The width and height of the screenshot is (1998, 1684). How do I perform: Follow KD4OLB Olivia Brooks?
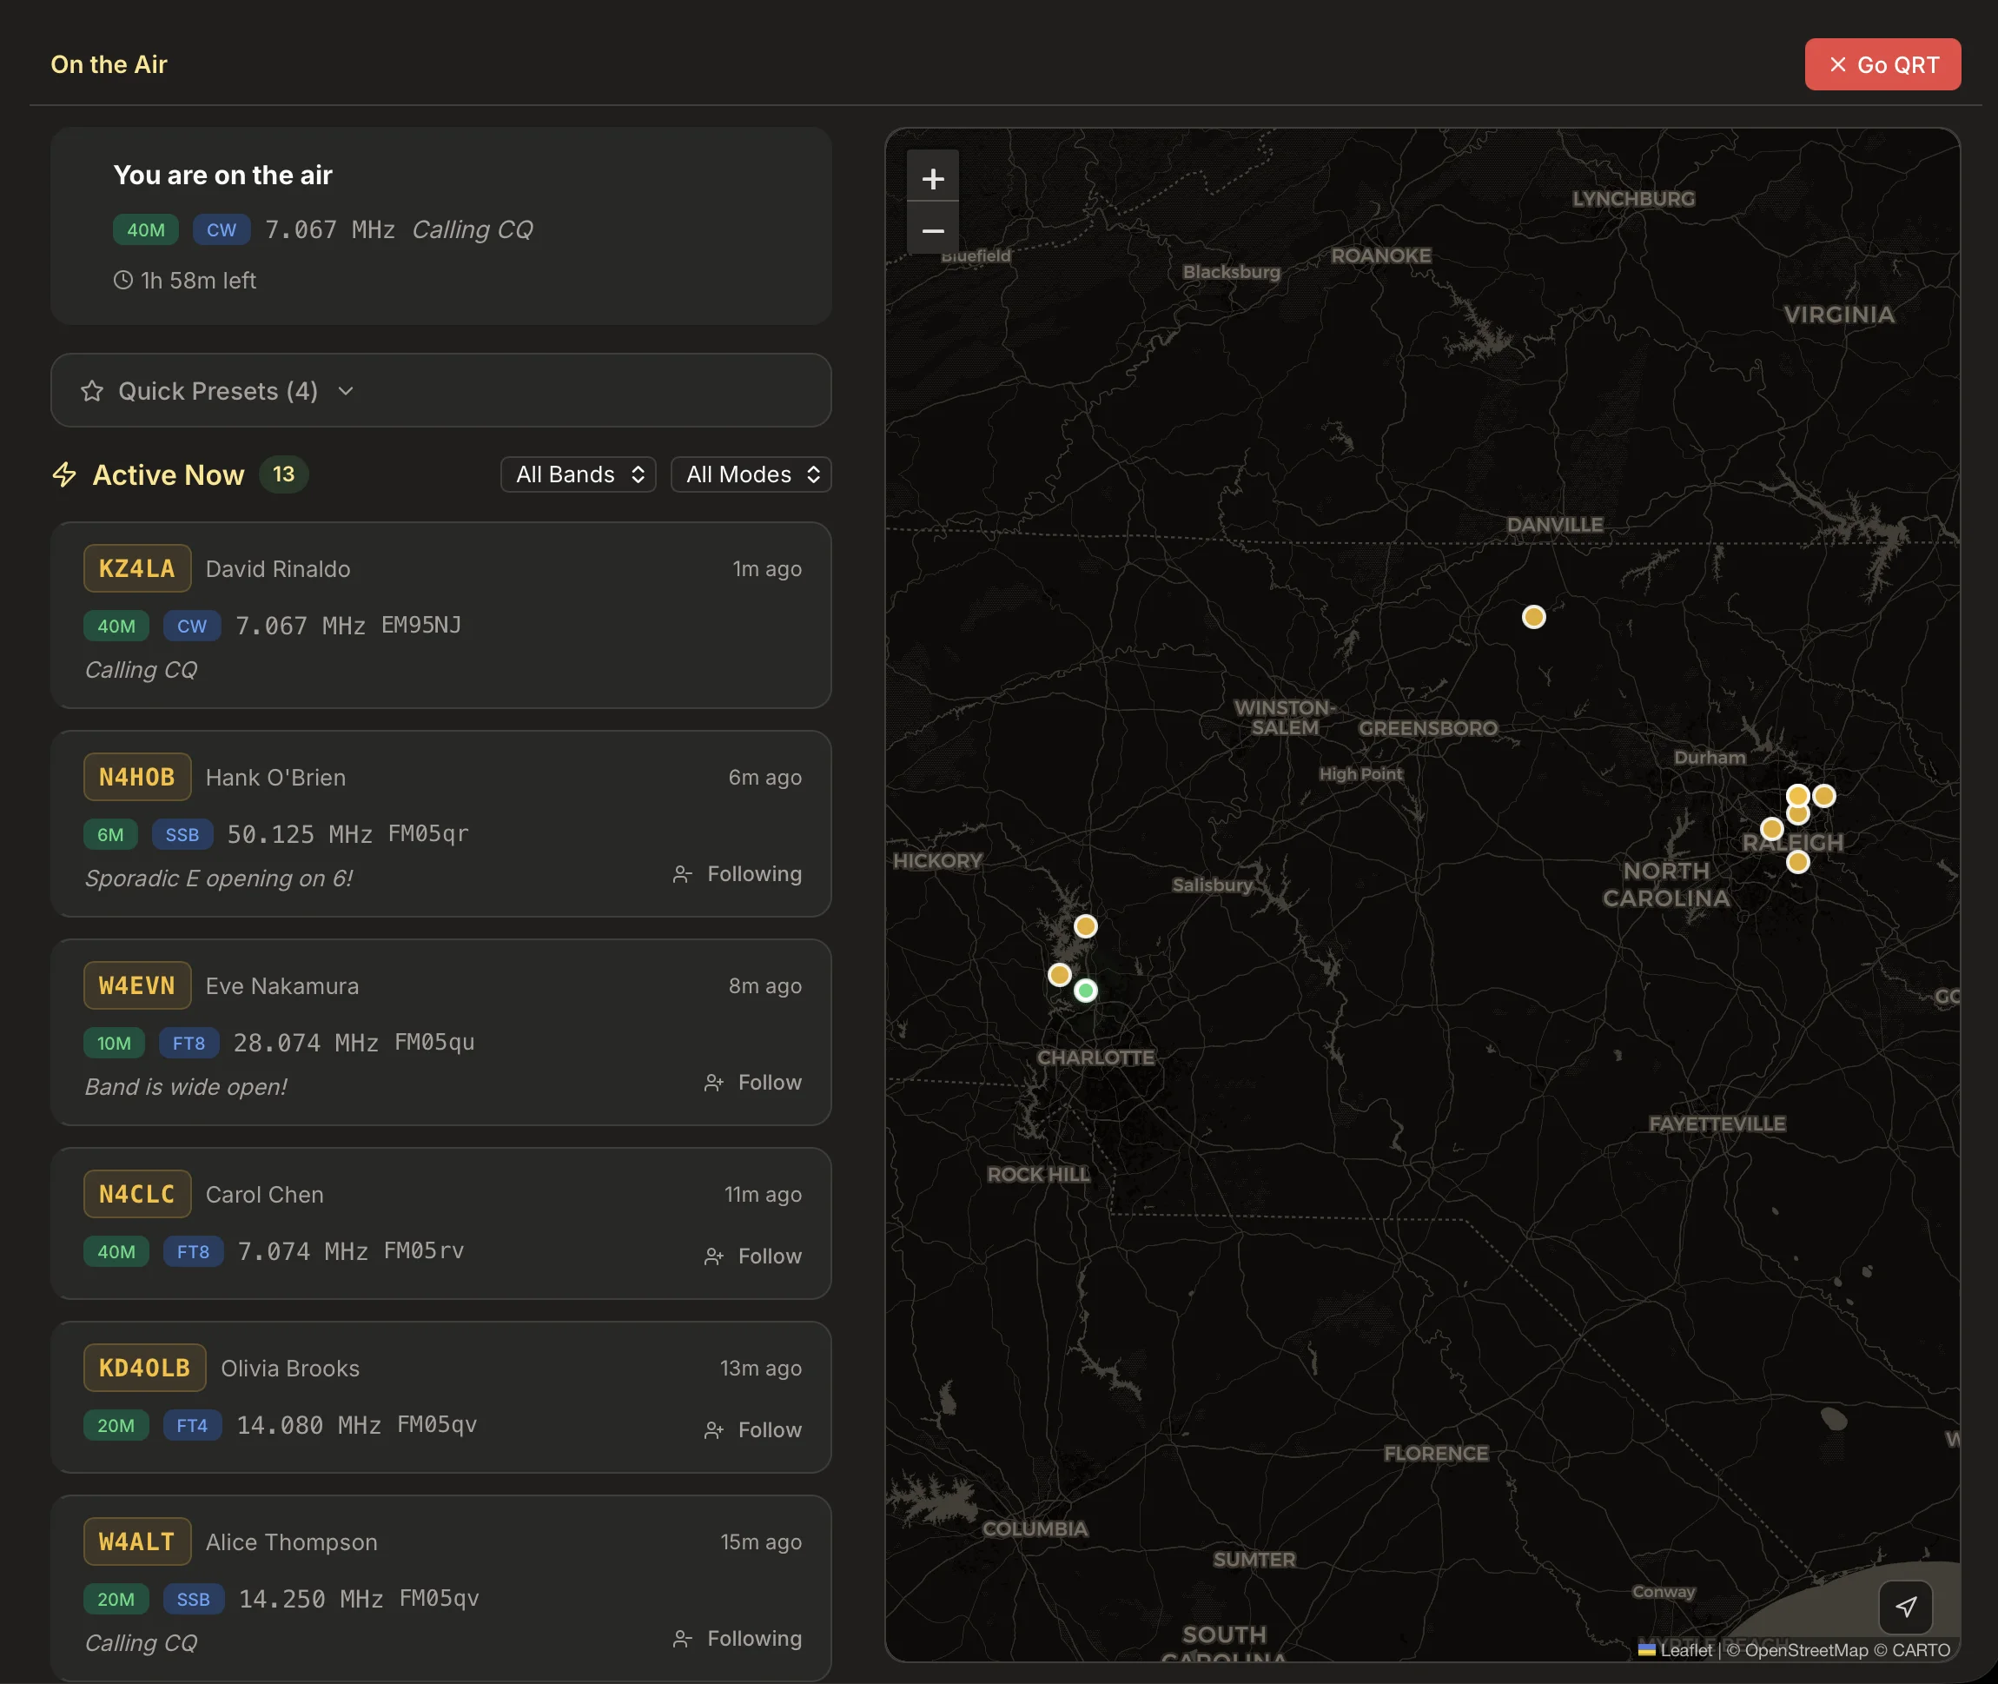click(x=753, y=1429)
